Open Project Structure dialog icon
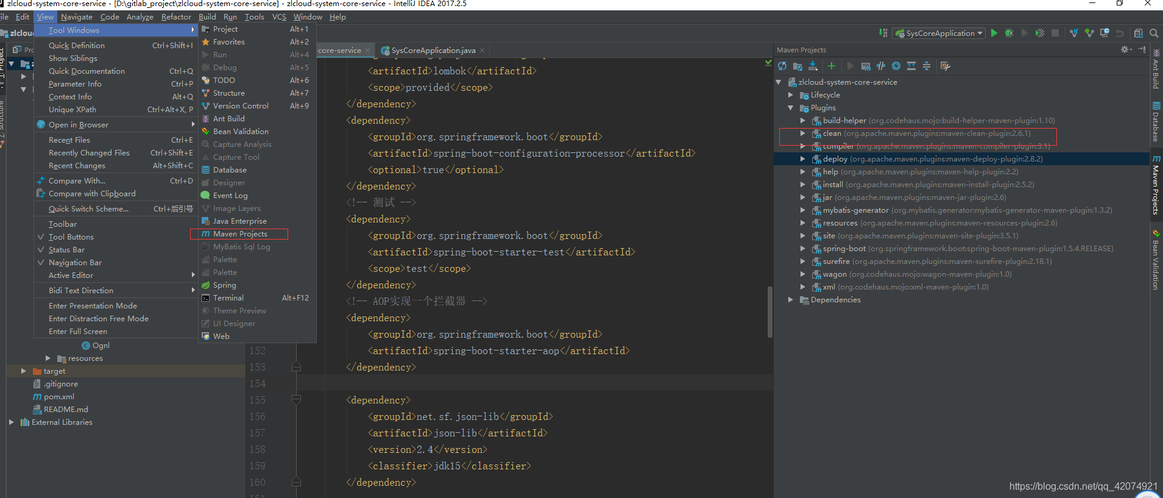 coord(1139,33)
